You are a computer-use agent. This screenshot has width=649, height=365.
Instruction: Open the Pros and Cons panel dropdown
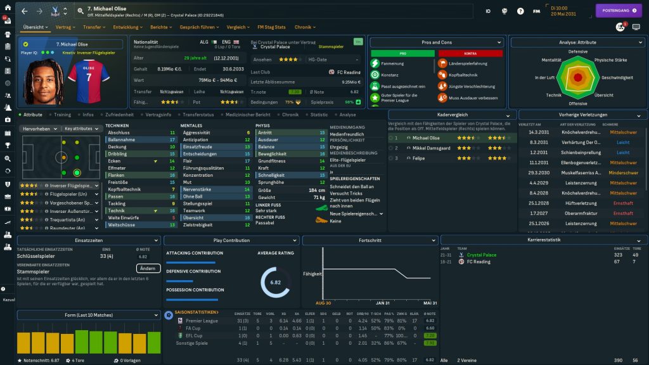pos(436,42)
